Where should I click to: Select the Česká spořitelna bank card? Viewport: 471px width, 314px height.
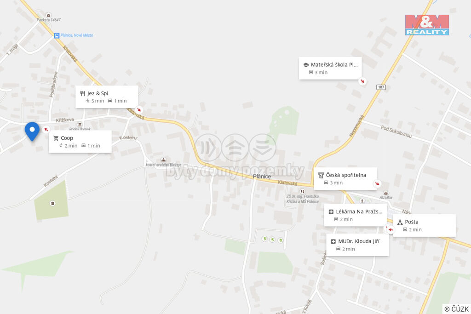click(345, 179)
